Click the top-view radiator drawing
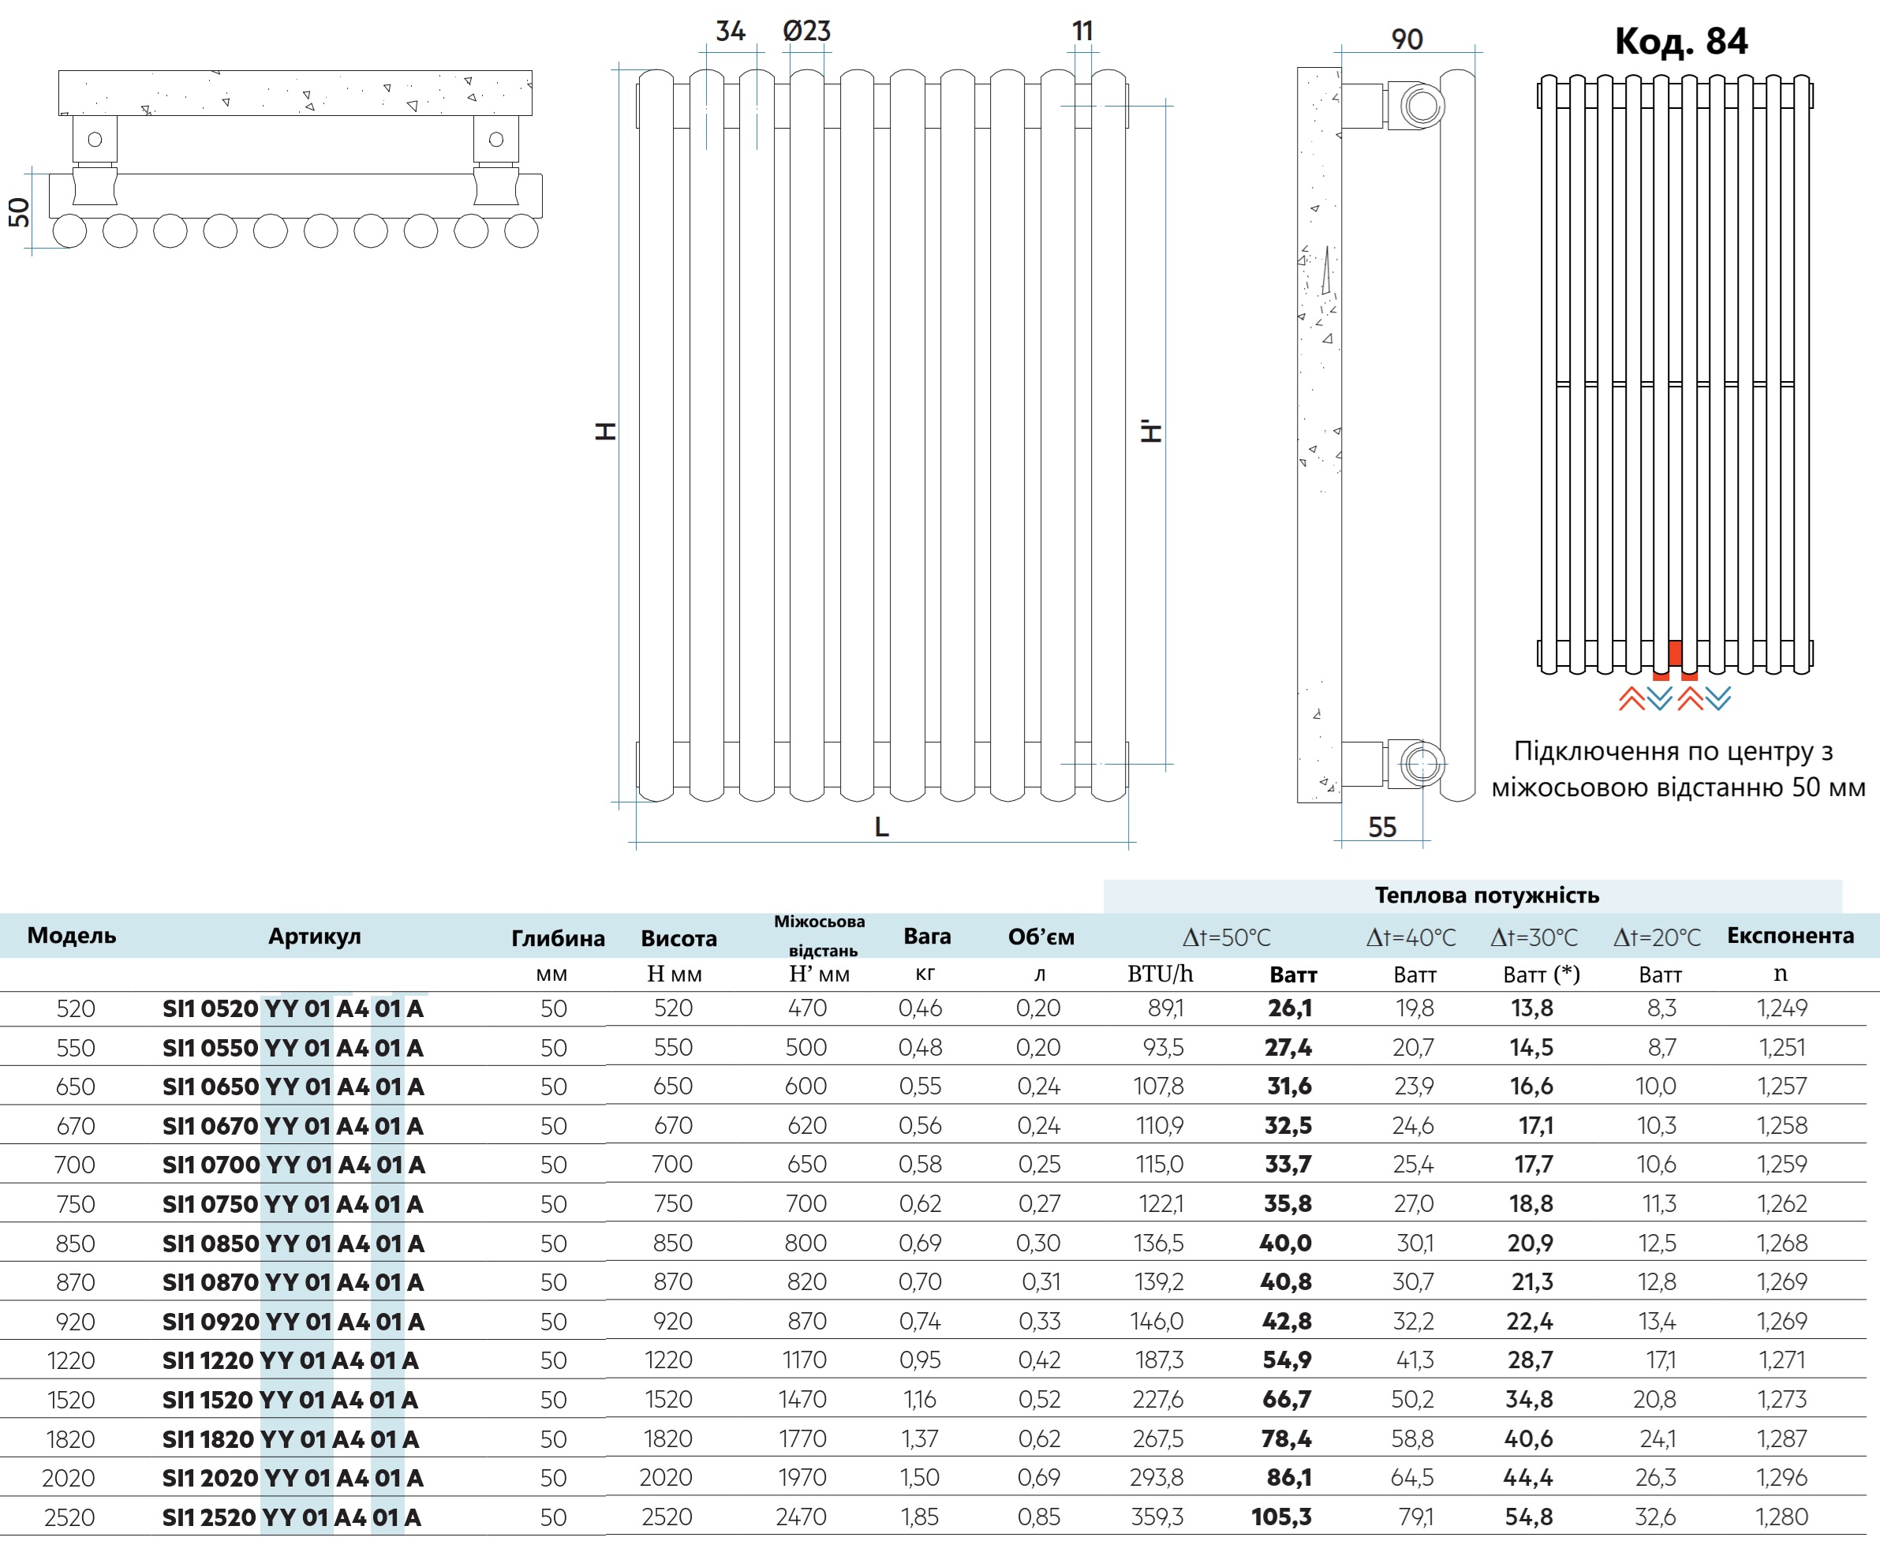The image size is (1880, 1541). [x=296, y=159]
